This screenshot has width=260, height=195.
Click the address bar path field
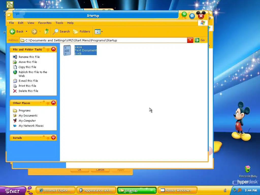click(x=104, y=40)
